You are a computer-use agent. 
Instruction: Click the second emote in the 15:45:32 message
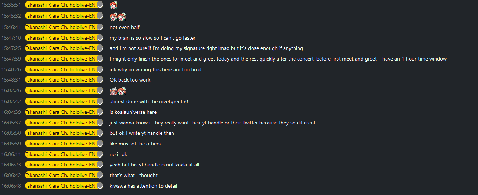pos(122,17)
